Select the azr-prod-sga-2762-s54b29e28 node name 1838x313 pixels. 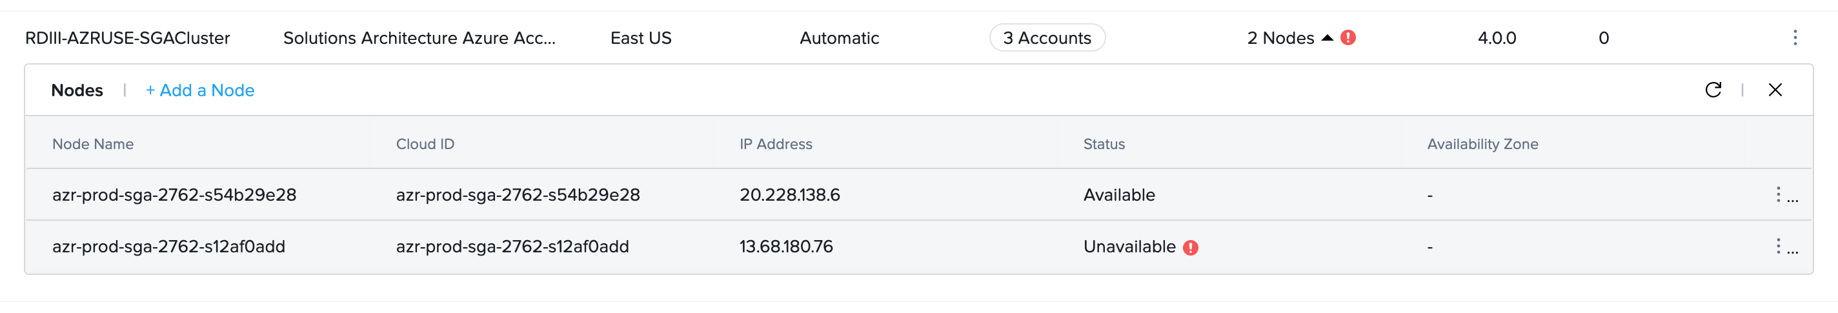click(x=174, y=195)
